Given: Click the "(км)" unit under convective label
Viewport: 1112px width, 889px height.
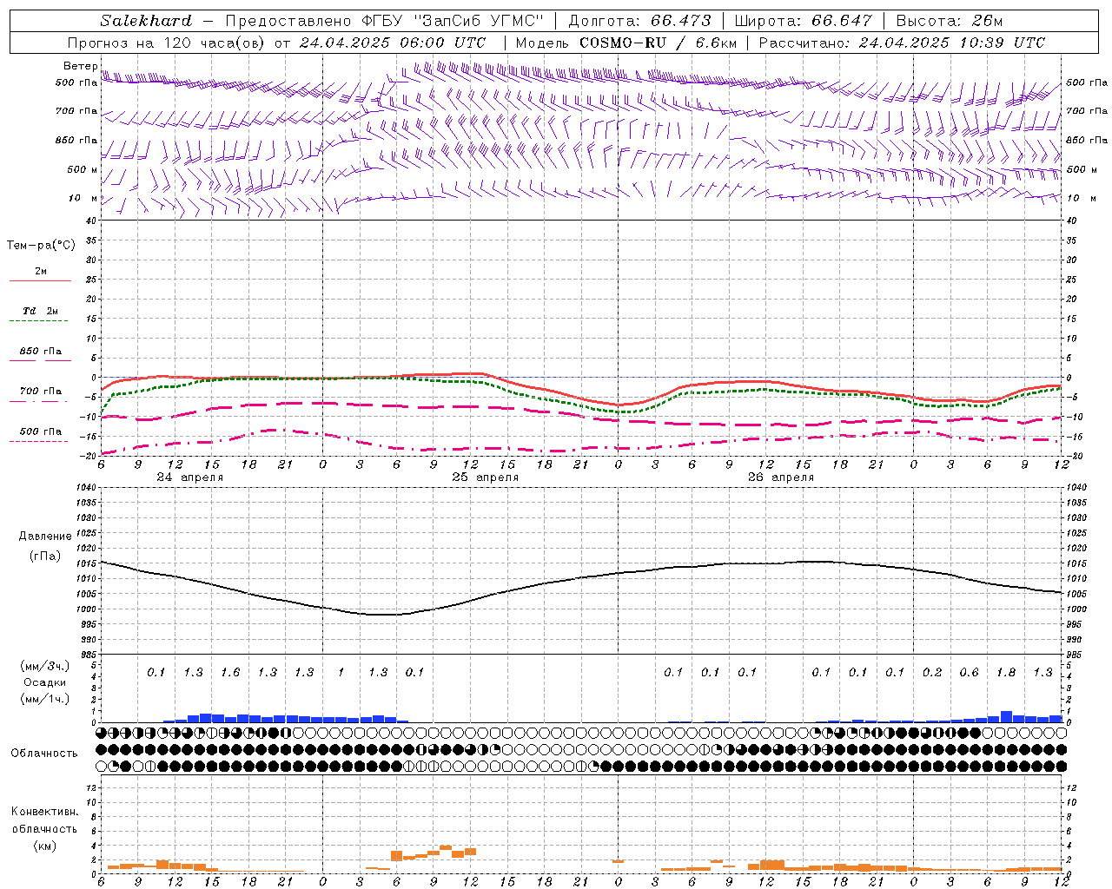Looking at the screenshot, I should [44, 846].
